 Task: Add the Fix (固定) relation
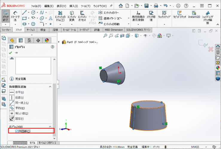coord(12,119)
